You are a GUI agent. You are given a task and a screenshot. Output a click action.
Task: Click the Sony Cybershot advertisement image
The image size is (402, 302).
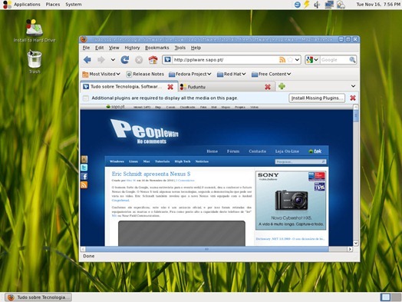(291, 201)
